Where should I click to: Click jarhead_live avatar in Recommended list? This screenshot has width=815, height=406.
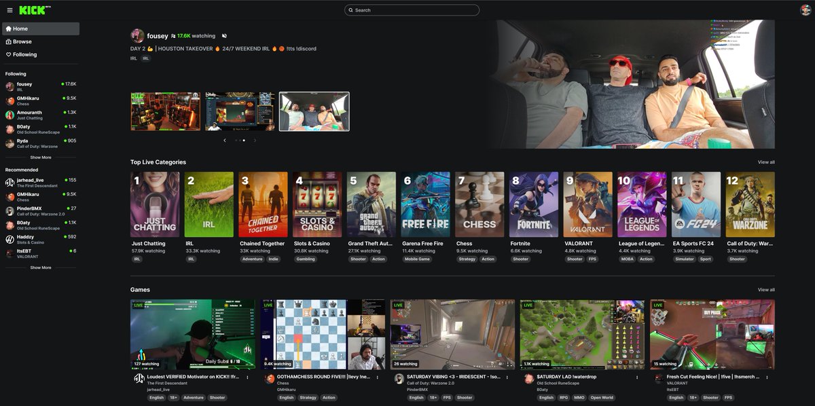[x=10, y=183]
